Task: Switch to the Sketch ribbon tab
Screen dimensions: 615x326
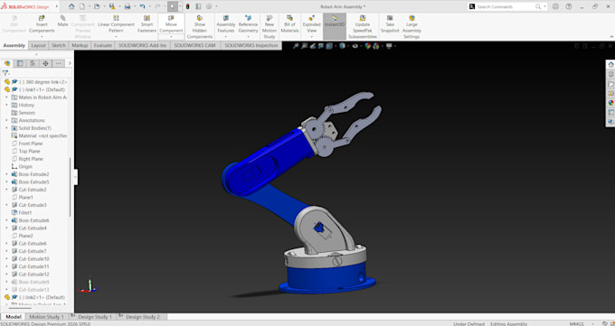Action: pos(59,45)
